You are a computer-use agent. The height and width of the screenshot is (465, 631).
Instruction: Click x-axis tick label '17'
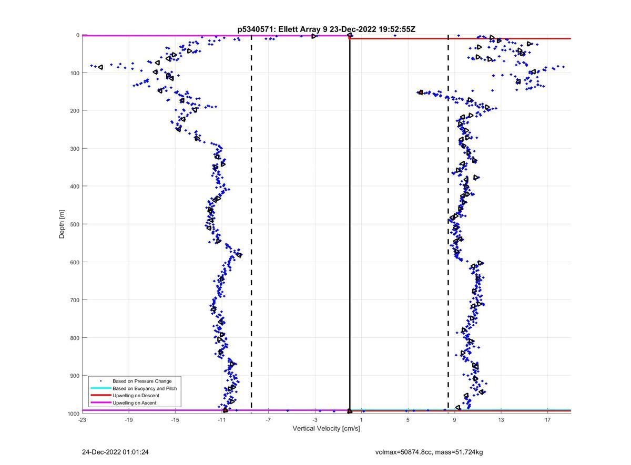coord(547,420)
